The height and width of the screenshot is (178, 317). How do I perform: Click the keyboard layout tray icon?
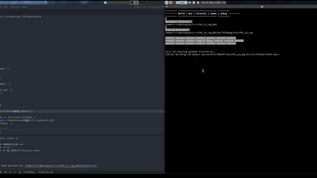(178, 2)
